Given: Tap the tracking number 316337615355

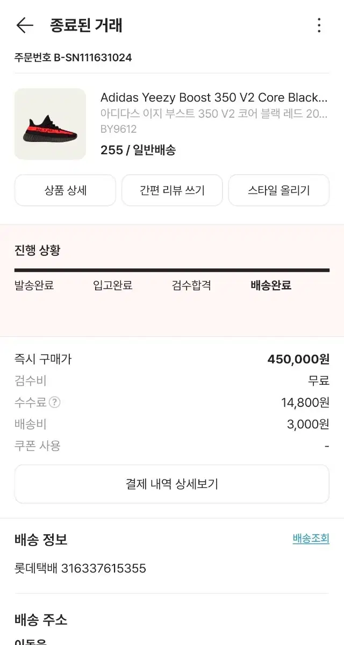Looking at the screenshot, I should point(104,568).
